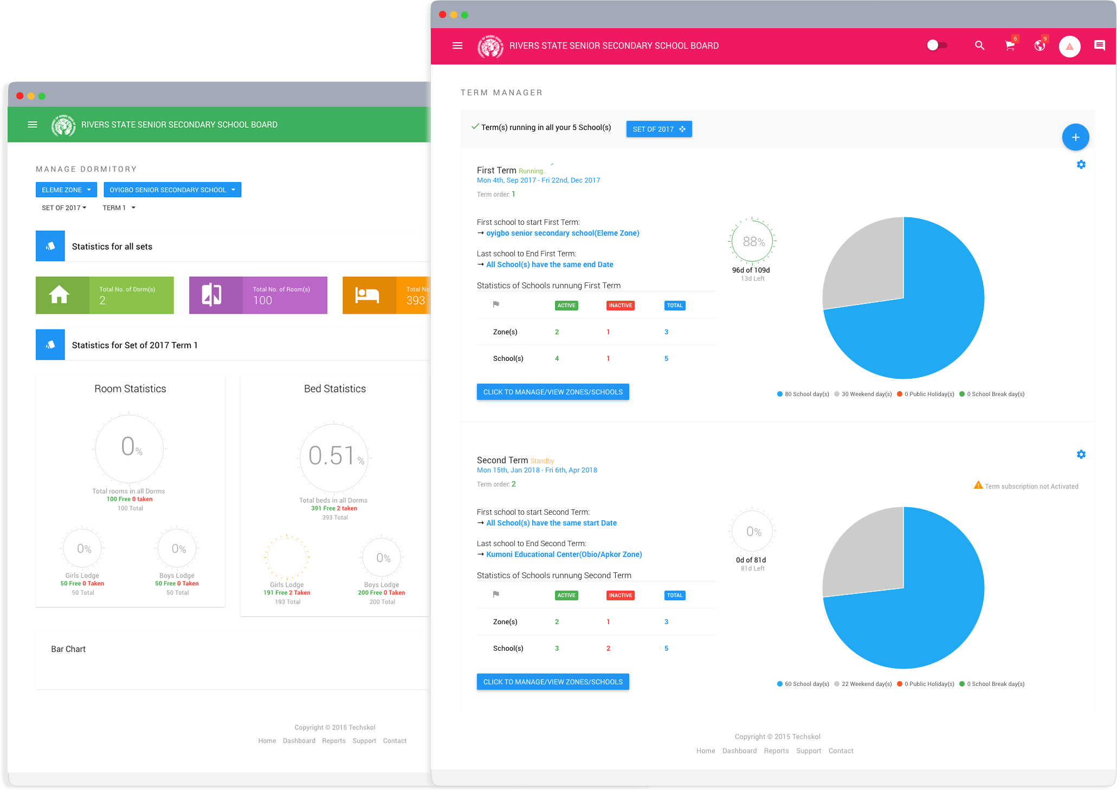Image resolution: width=1117 pixels, height=790 pixels.
Task: Click Manage/View Zones/Schools button for Second Term
Action: [x=552, y=682]
